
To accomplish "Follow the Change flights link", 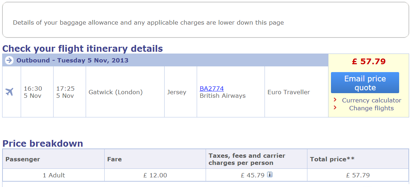I will [371, 108].
